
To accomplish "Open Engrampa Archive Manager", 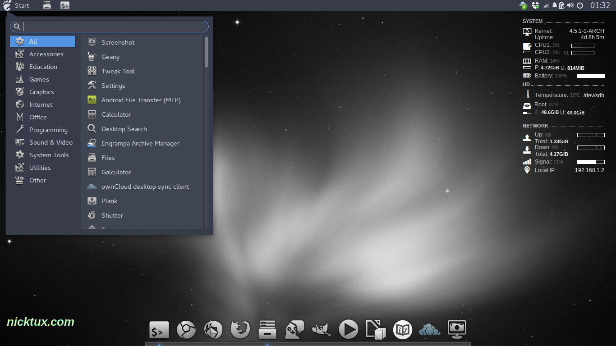I will 140,143.
